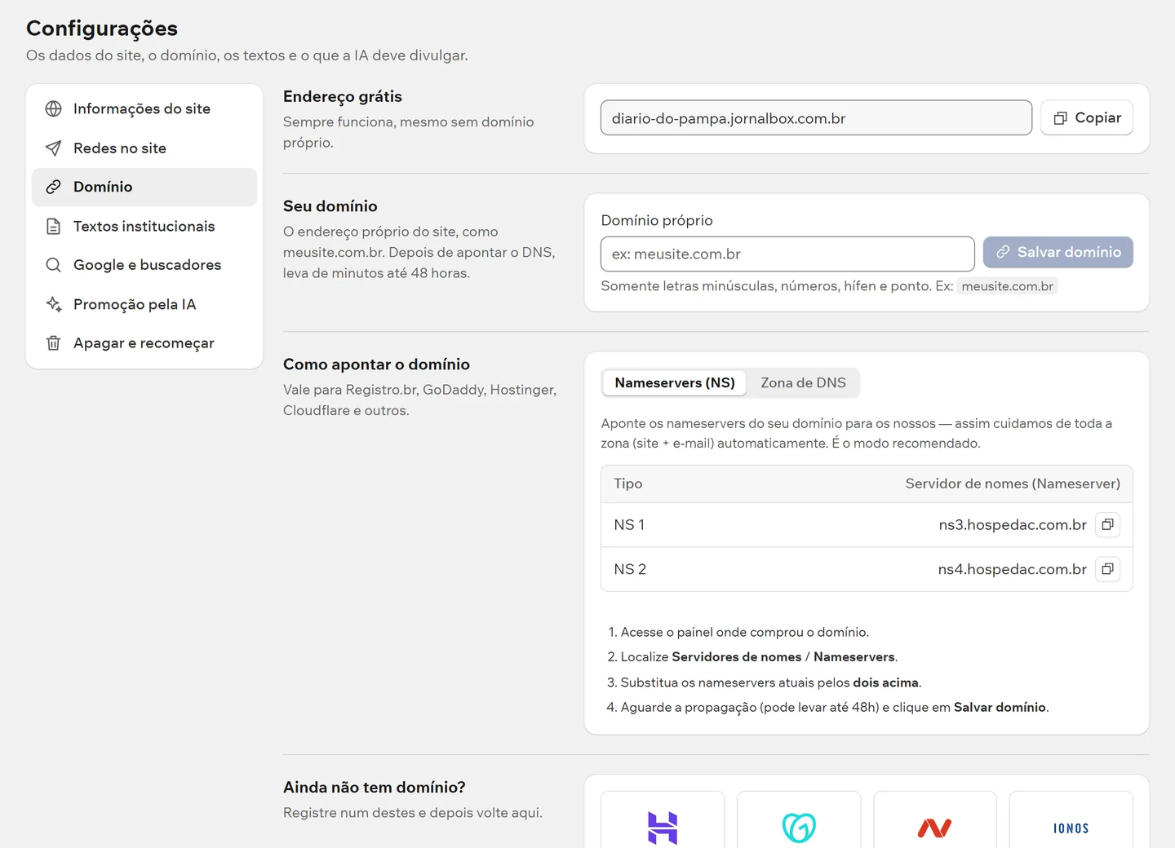Click the trash icon for Apagar e recomeçar
This screenshot has width=1175, height=848.
tap(54, 343)
